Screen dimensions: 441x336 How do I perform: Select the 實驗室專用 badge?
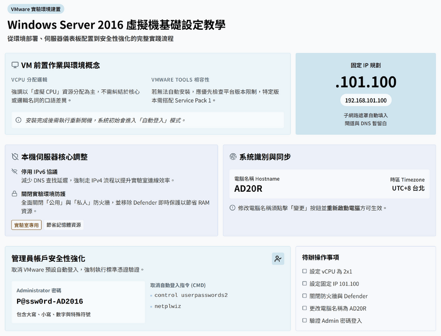(x=26, y=225)
